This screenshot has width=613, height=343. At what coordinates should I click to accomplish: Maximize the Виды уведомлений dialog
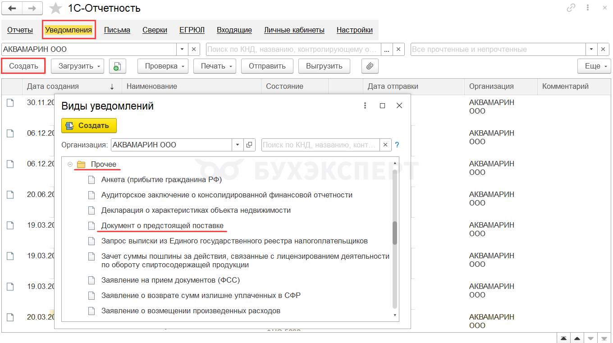point(382,105)
